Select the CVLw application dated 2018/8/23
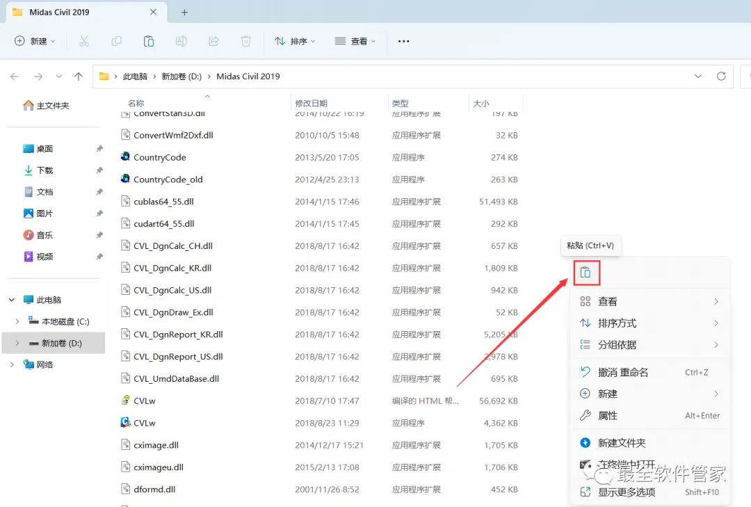The image size is (751, 507). point(144,423)
